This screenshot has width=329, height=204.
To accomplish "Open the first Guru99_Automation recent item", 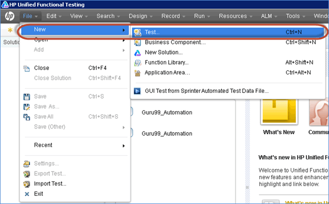I will [x=167, y=113].
